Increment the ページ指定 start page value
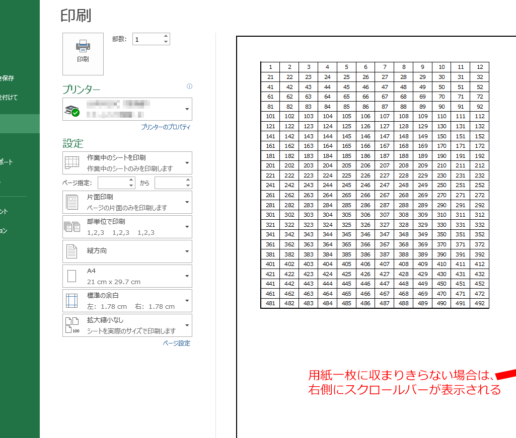 click(x=131, y=180)
